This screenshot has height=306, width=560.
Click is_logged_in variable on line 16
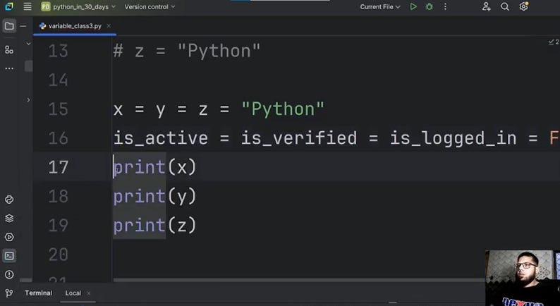[454, 138]
